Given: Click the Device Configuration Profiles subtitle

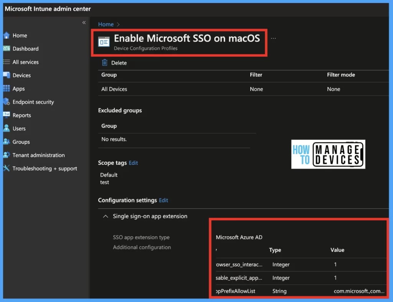Looking at the screenshot, I should 145,48.
